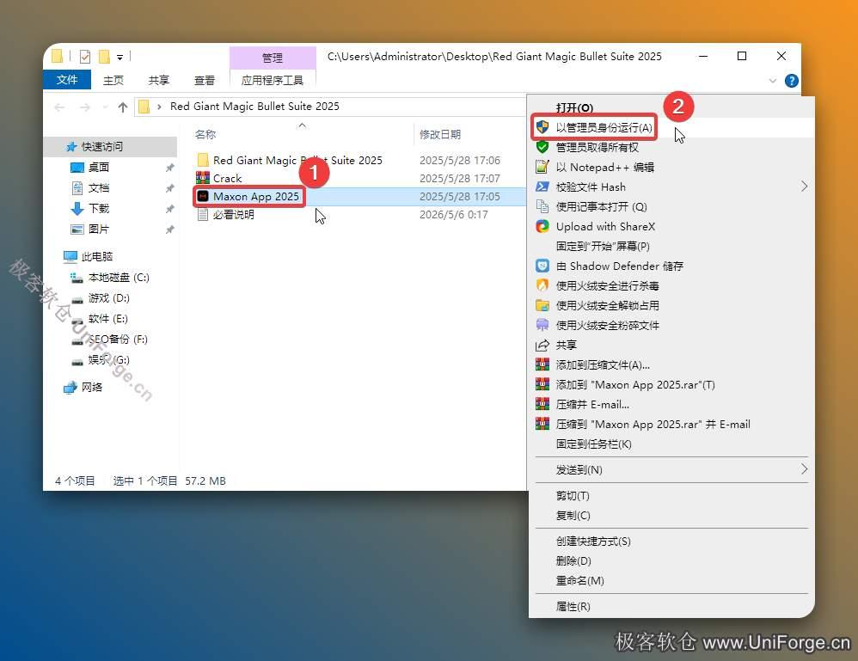Go up one folder level arrow
The width and height of the screenshot is (858, 661).
coord(123,107)
